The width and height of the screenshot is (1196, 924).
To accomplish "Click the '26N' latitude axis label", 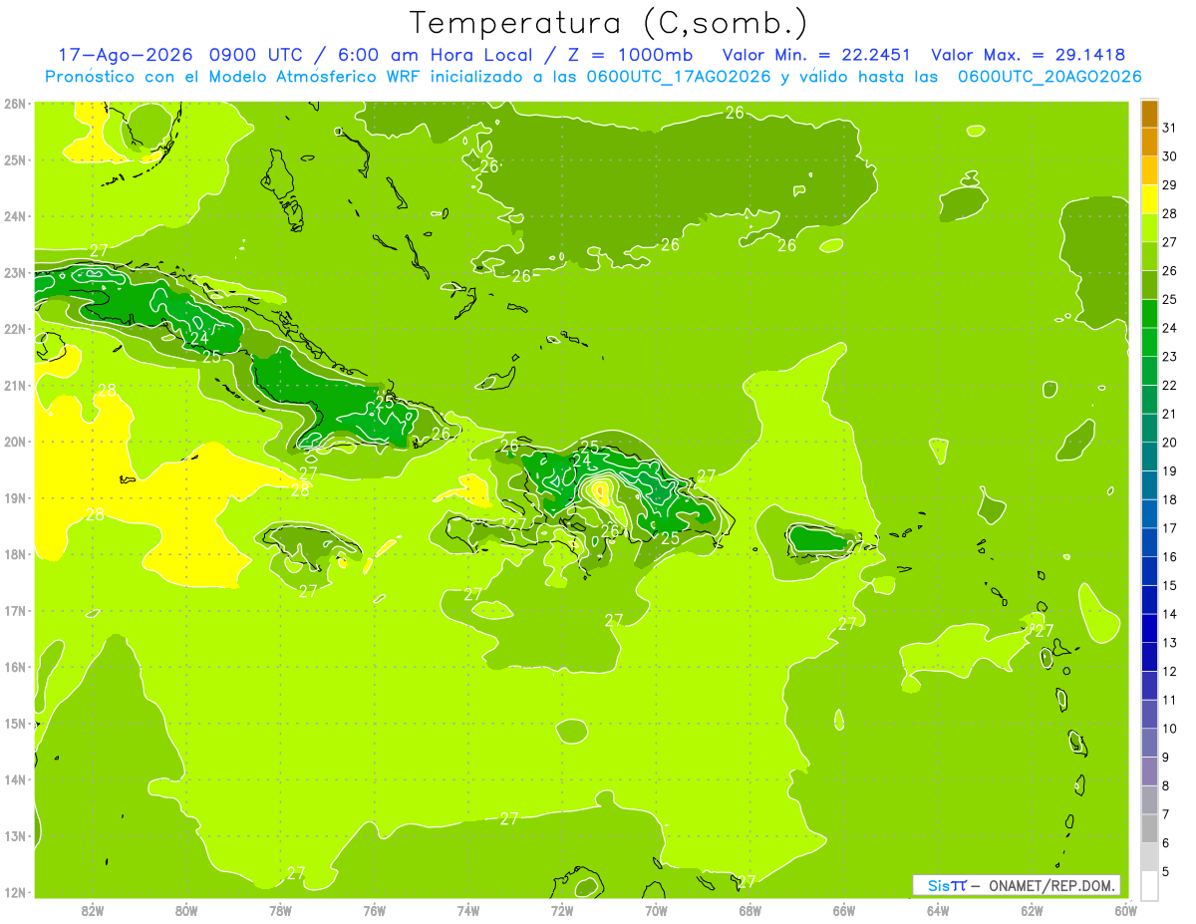I will 14,104.
